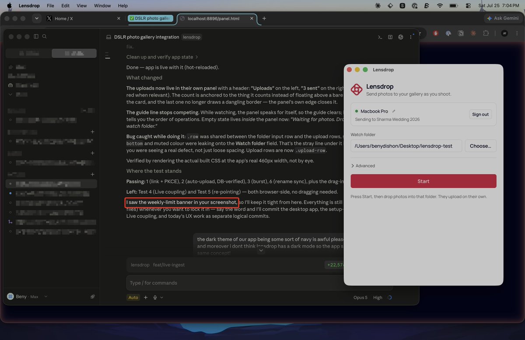Open the browser three-dot menu

pos(516,33)
